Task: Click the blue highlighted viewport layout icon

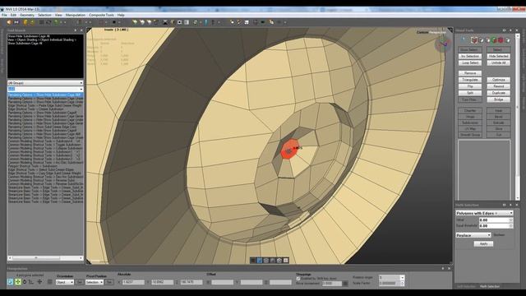Action: [x=260, y=261]
